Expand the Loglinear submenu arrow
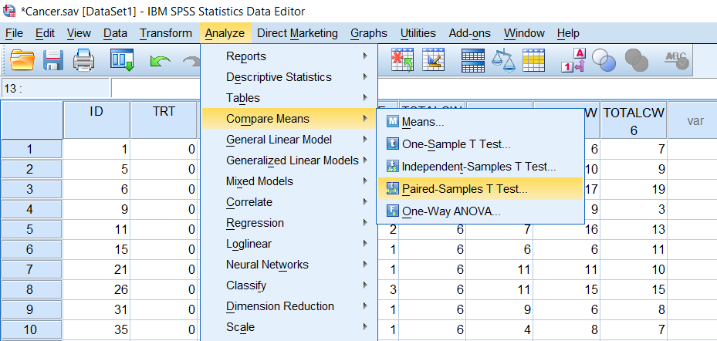717x341 pixels. [365, 243]
